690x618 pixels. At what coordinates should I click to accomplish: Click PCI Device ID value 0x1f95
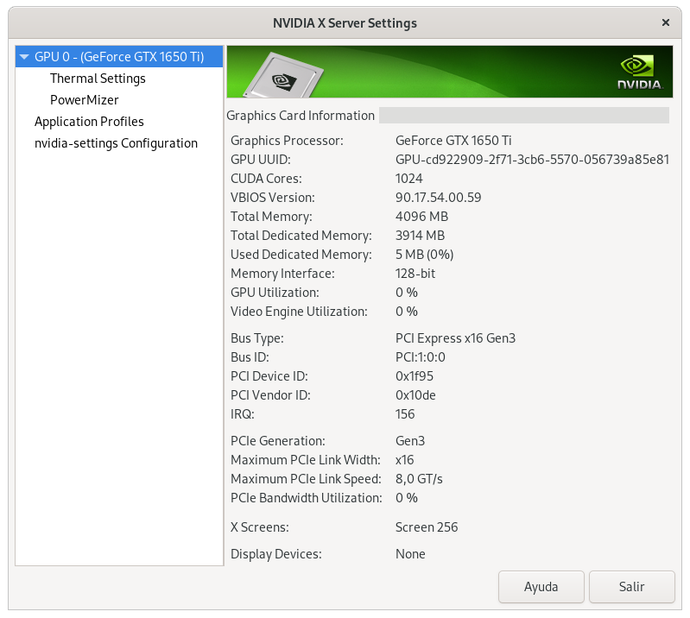pyautogui.click(x=415, y=375)
